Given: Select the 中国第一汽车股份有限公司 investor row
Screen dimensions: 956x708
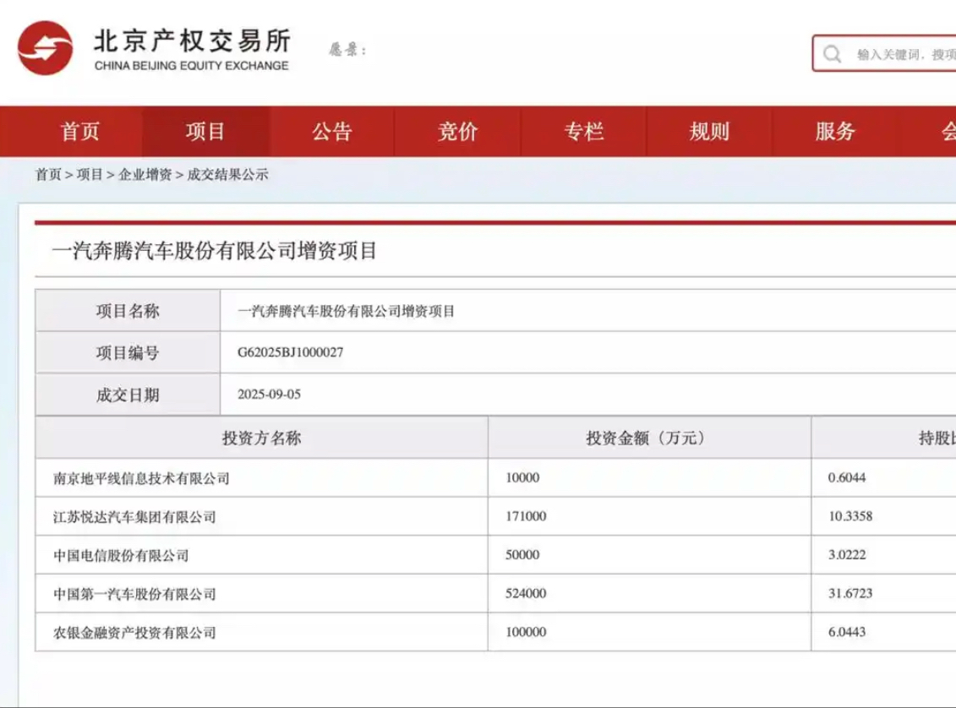Looking at the screenshot, I should coord(134,594).
